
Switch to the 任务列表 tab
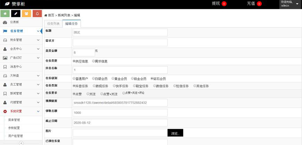53,24
